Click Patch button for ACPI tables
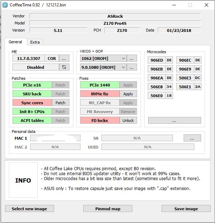 61,120
